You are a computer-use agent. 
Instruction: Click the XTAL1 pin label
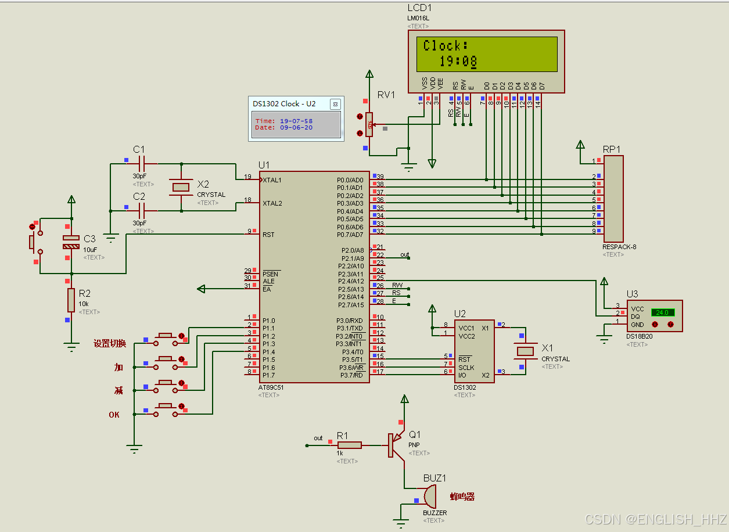click(x=272, y=180)
